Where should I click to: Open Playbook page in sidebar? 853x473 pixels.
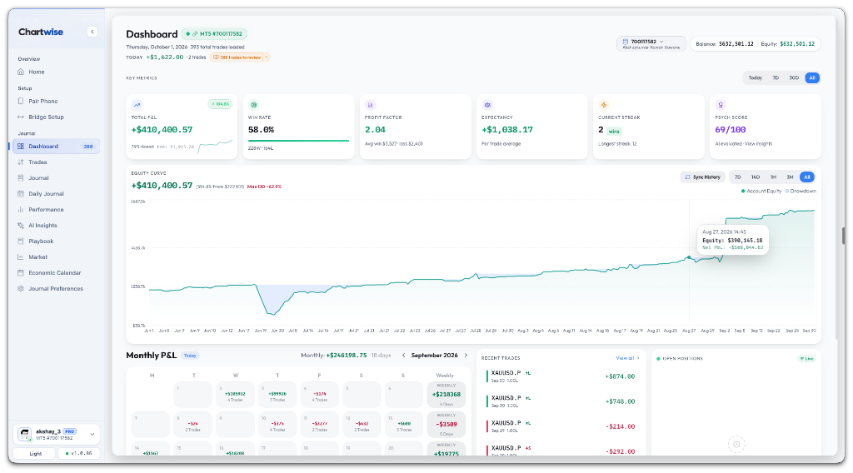[x=56, y=241]
